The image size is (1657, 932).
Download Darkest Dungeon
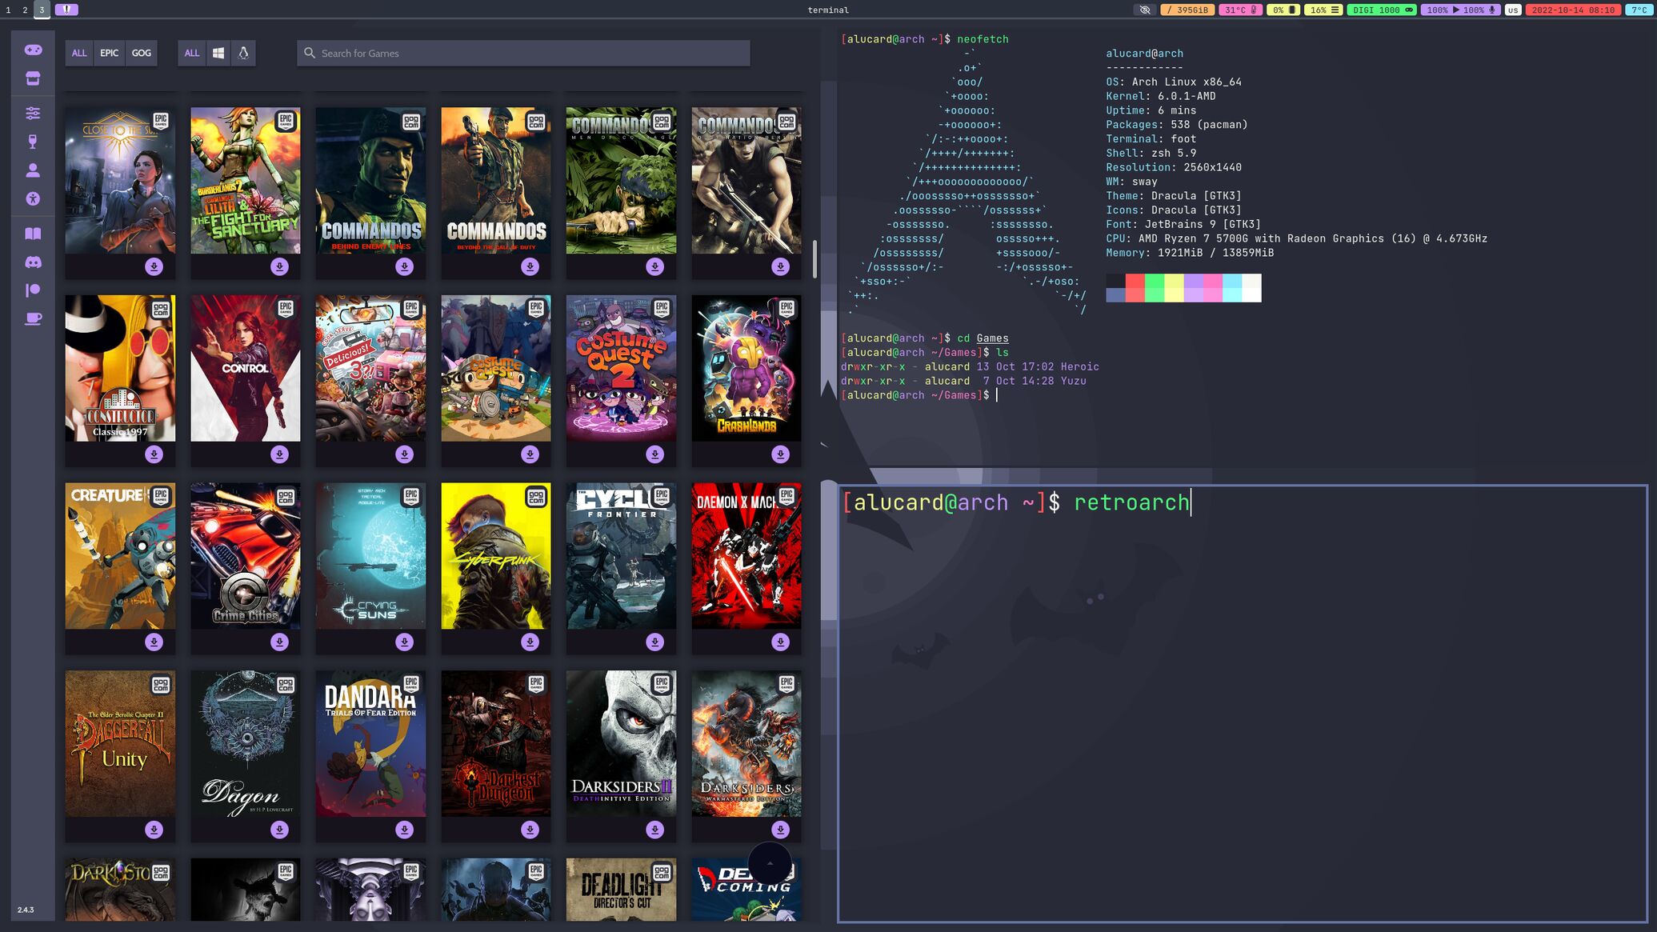pyautogui.click(x=530, y=830)
